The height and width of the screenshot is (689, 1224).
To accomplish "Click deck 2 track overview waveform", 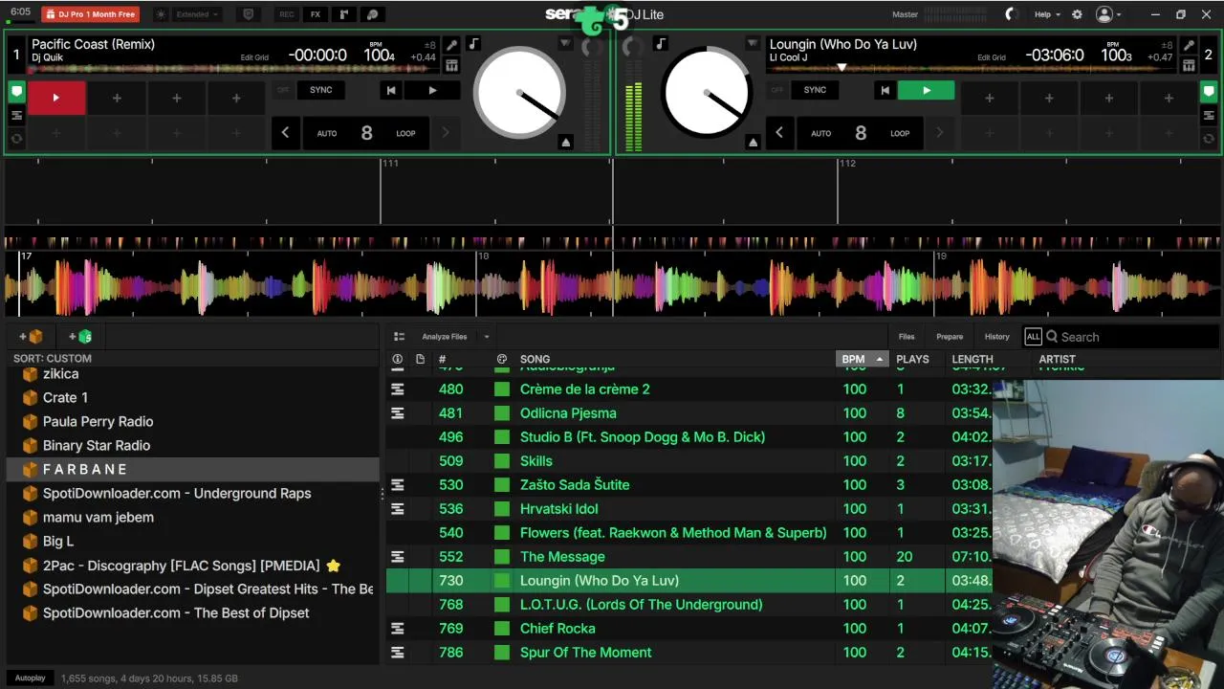I will tap(971, 68).
